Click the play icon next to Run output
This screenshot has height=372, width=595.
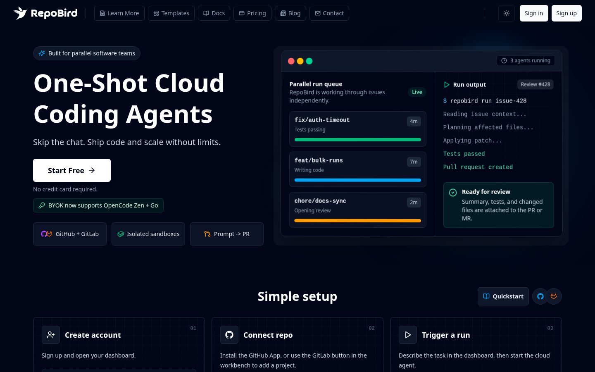click(447, 85)
